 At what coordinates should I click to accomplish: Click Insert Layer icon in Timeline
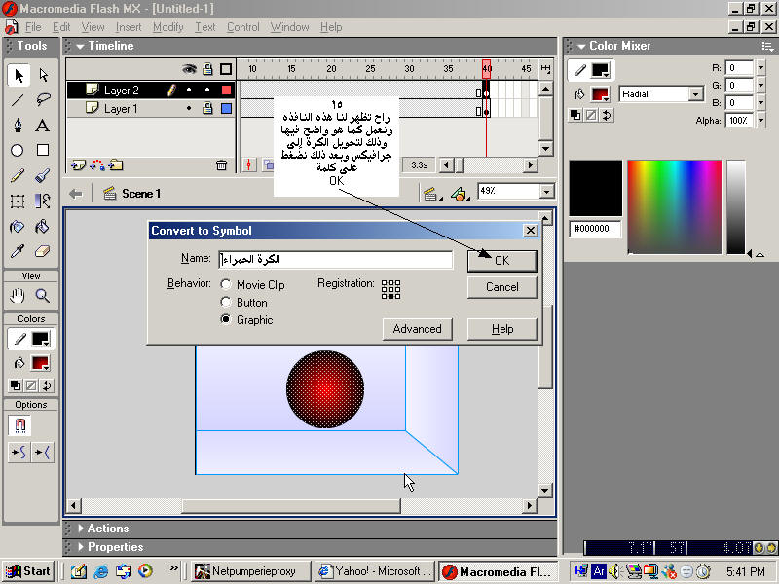78,164
